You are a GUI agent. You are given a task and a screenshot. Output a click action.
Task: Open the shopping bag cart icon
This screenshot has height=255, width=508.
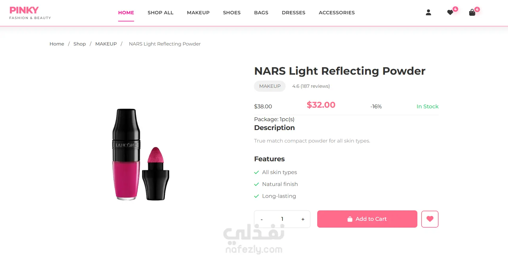(472, 12)
